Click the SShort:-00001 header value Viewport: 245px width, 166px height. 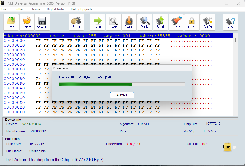pos(195,36)
